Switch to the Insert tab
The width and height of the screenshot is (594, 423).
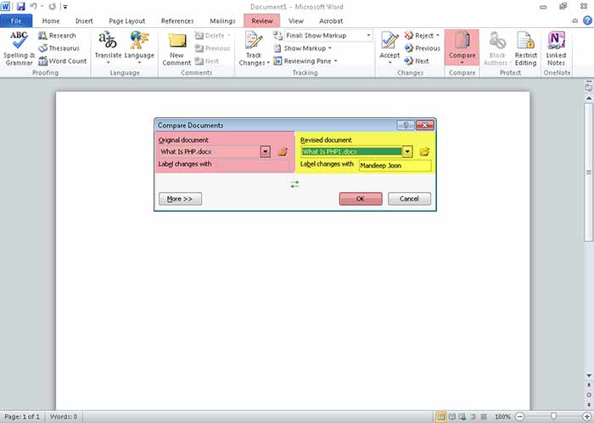[84, 21]
